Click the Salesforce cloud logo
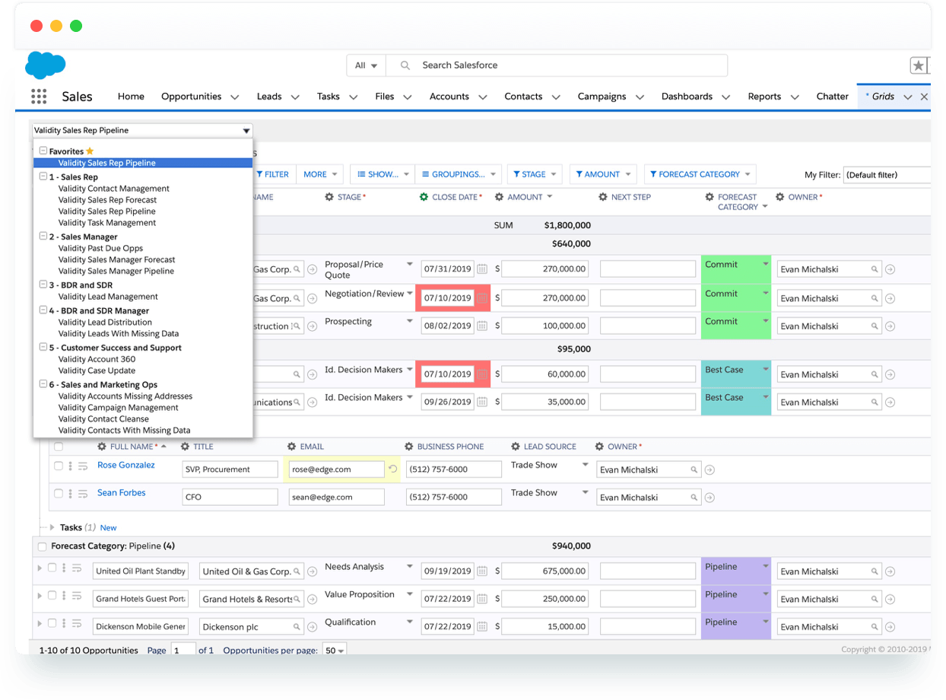946x700 pixels. (x=46, y=65)
